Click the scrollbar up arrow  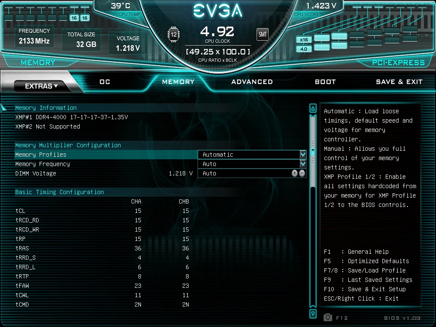(x=313, y=108)
